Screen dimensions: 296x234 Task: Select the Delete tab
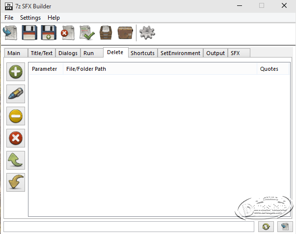pos(116,52)
